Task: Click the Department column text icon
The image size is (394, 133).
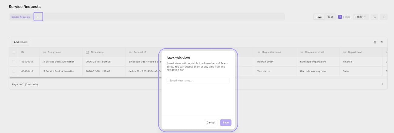Action: click(345, 52)
